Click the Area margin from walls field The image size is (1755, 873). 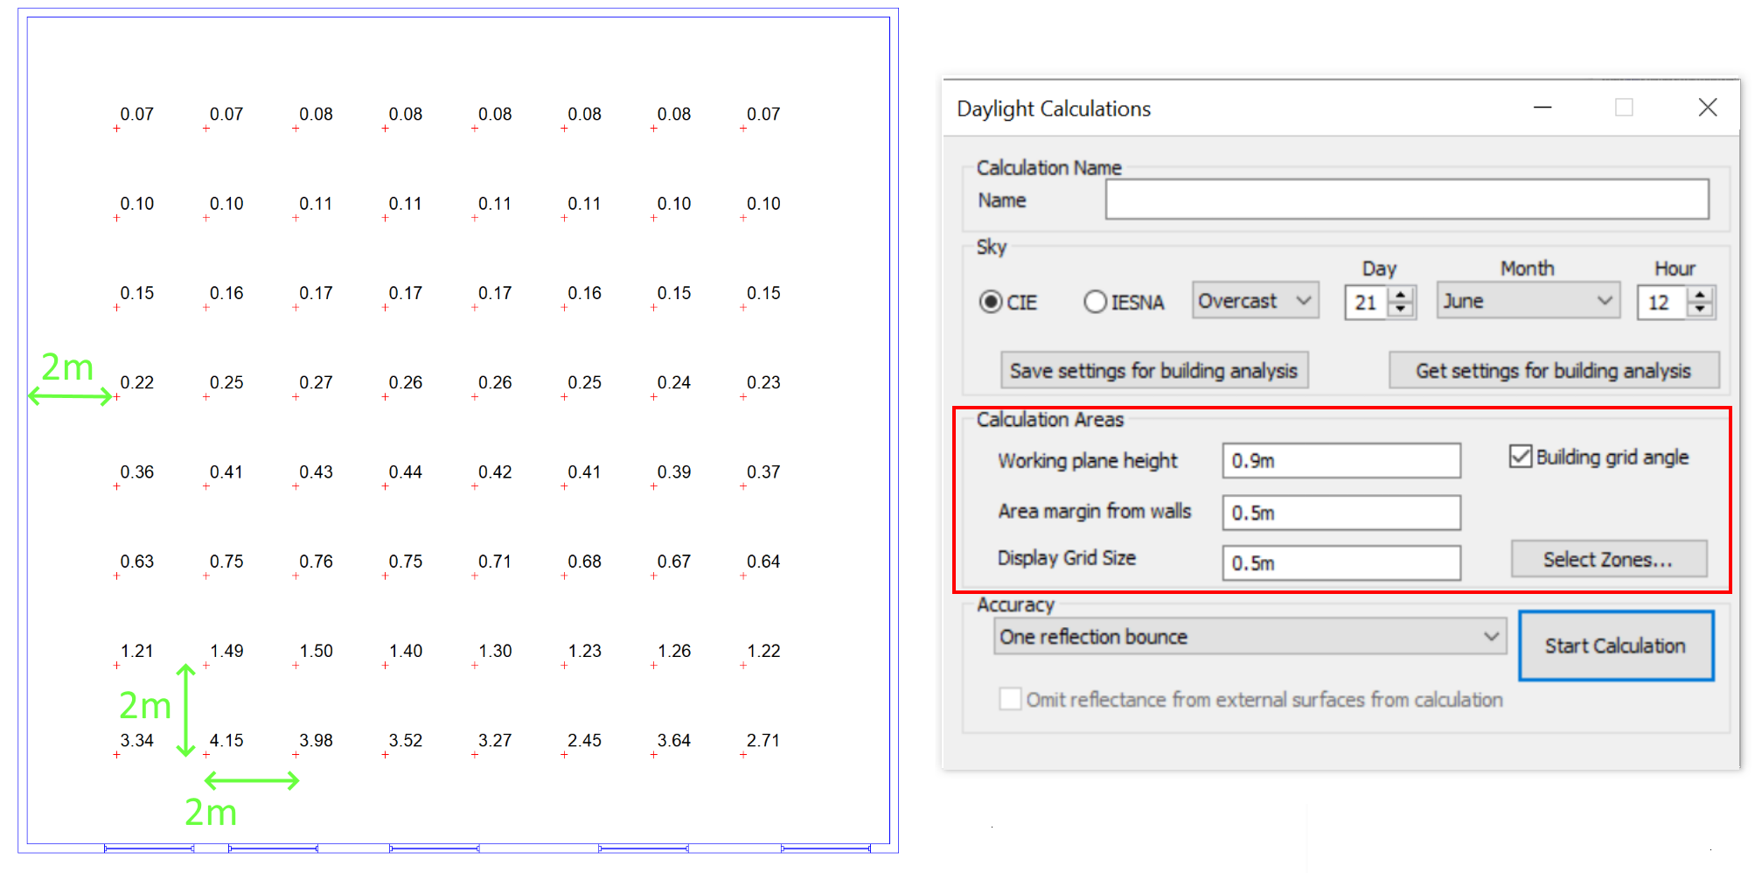1341,513
